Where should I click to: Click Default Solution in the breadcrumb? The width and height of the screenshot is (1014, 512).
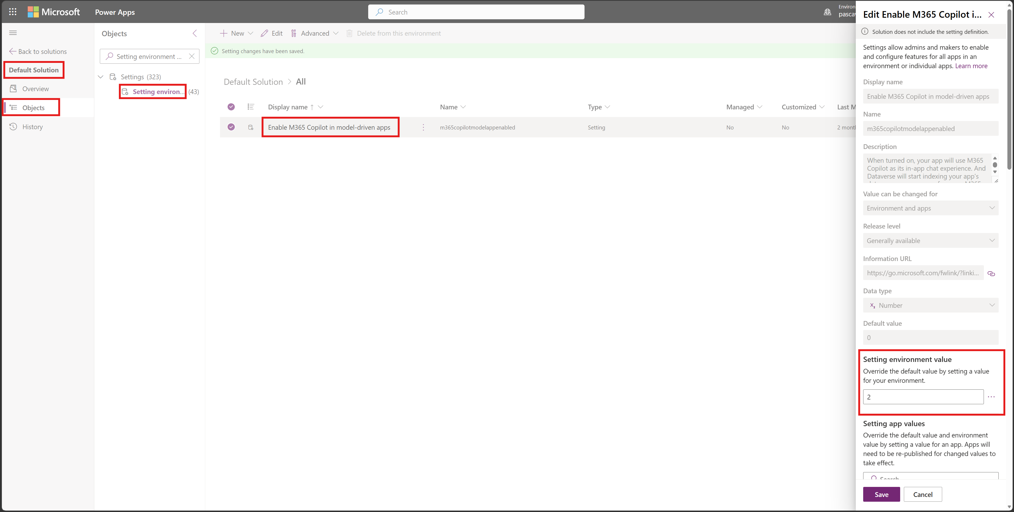point(253,82)
